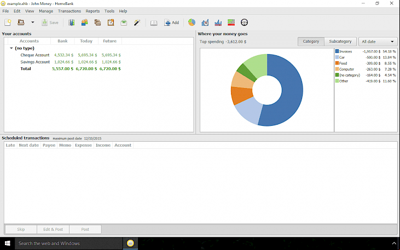Click the Car light-blue legend swatch
400x250 pixels.
(337, 57)
